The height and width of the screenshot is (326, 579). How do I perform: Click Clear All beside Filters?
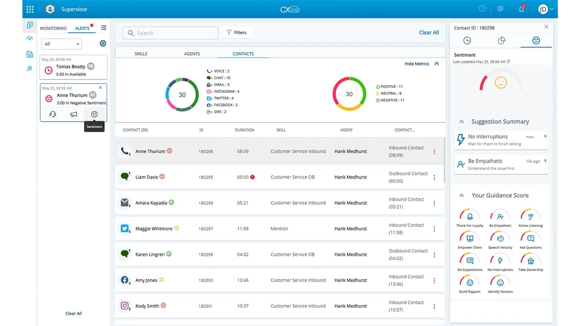pos(429,33)
